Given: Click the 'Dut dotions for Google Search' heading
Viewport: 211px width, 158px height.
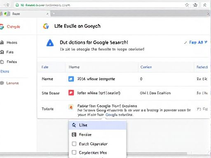Looking at the screenshot, I should coord(94,42).
